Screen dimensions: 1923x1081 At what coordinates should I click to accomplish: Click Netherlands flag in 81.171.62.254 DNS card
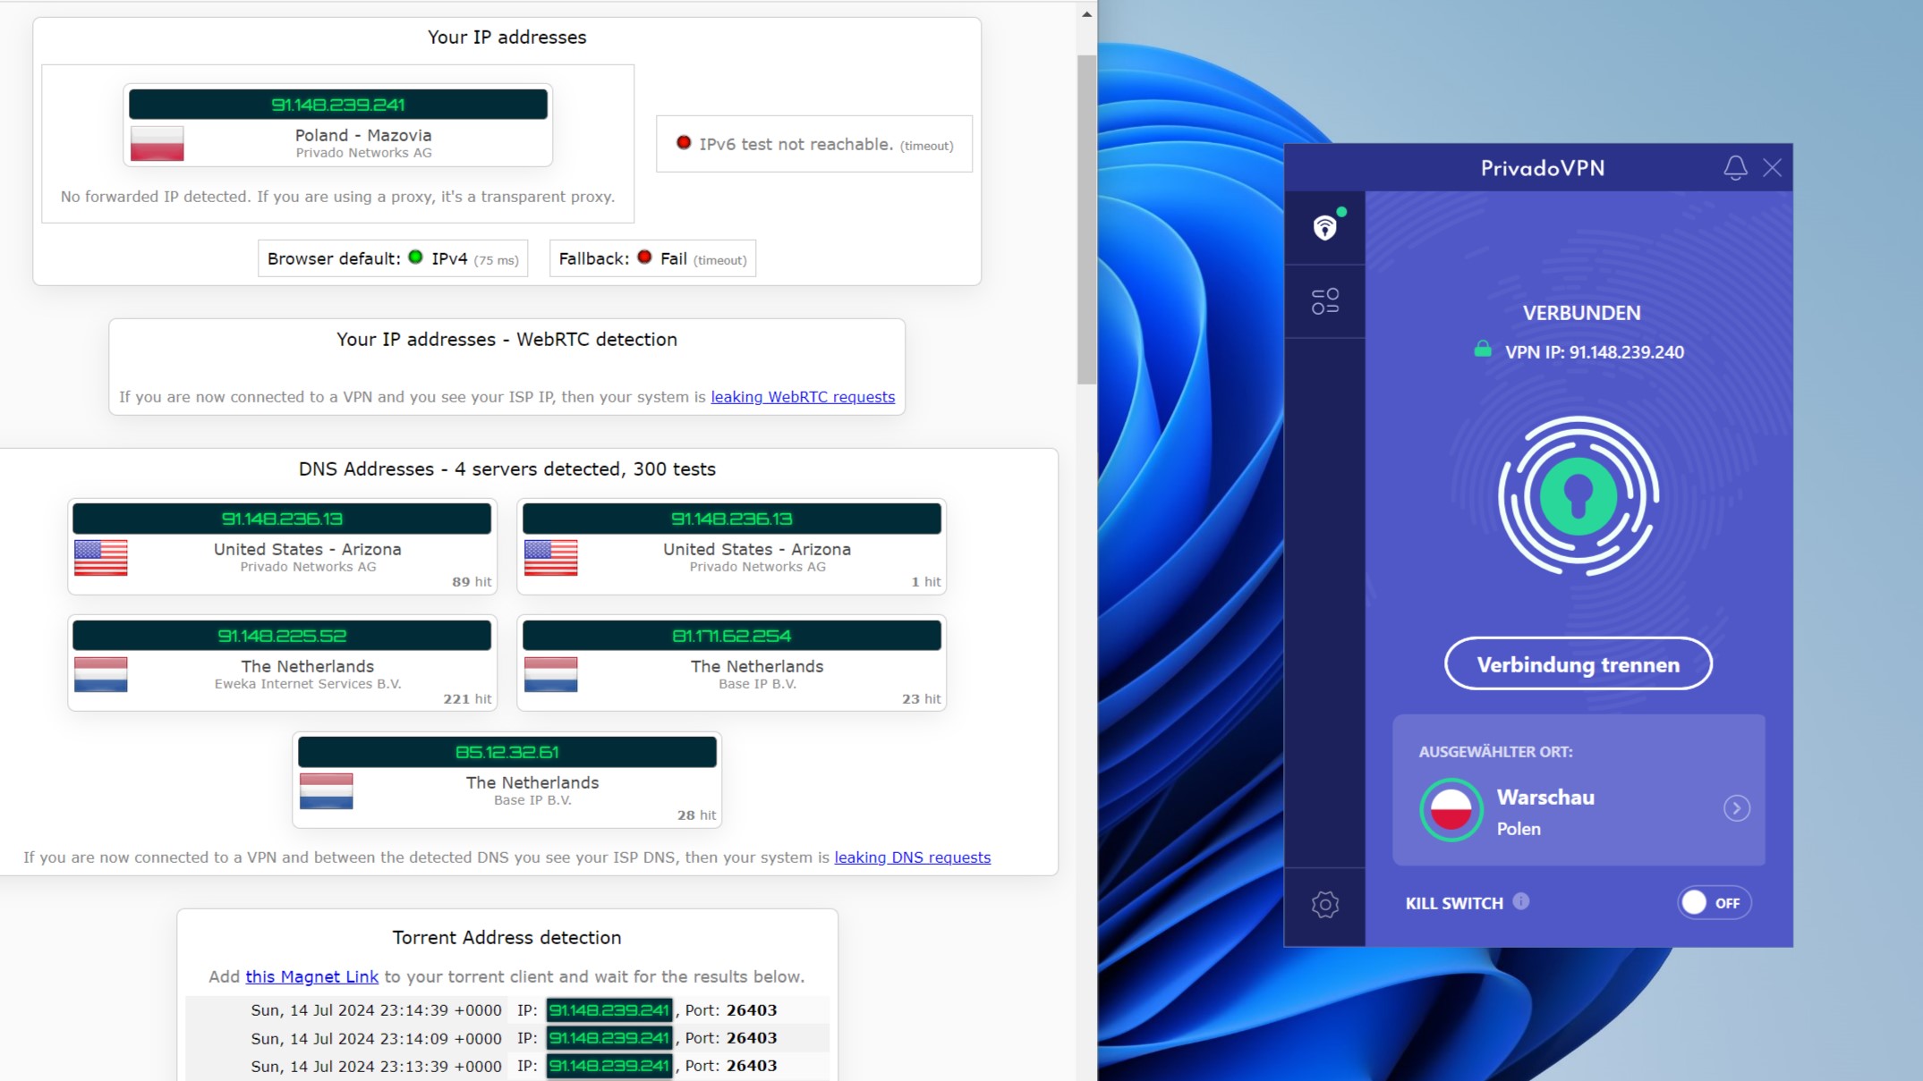pyautogui.click(x=550, y=675)
